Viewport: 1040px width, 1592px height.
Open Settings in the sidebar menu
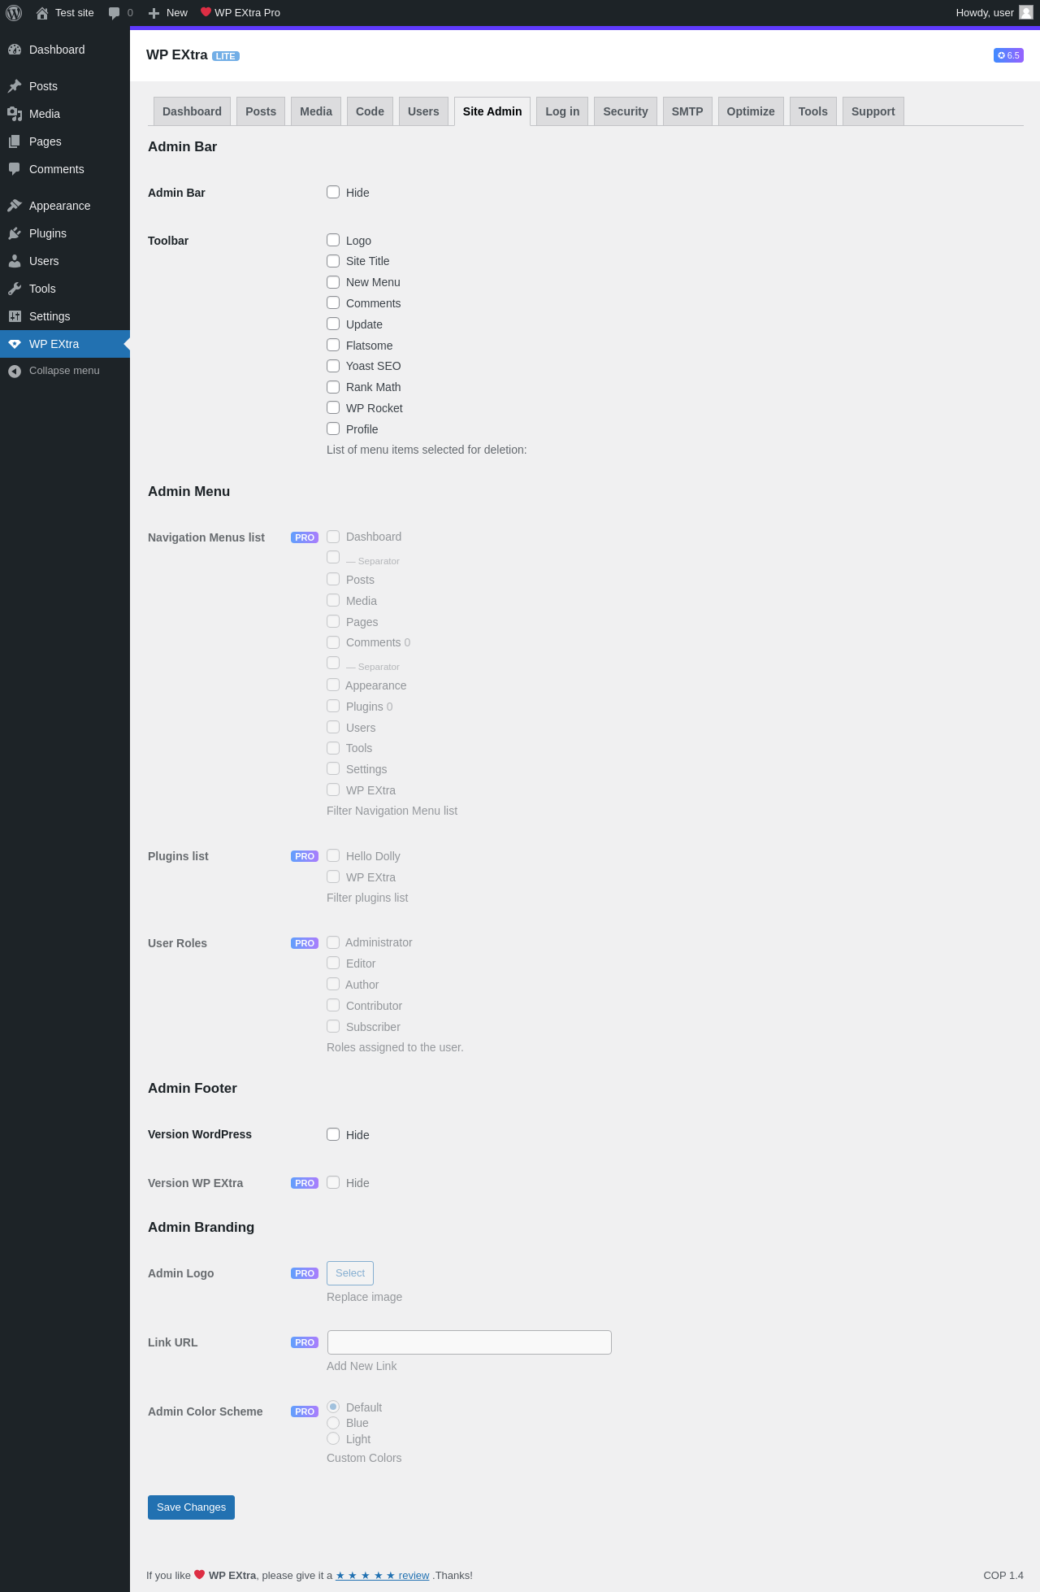[65, 316]
